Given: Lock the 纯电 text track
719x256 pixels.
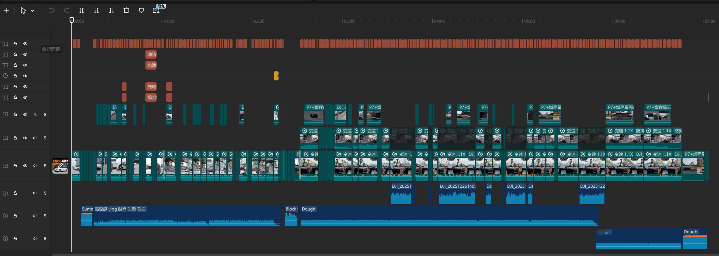Looking at the screenshot, I should (x=15, y=87).
